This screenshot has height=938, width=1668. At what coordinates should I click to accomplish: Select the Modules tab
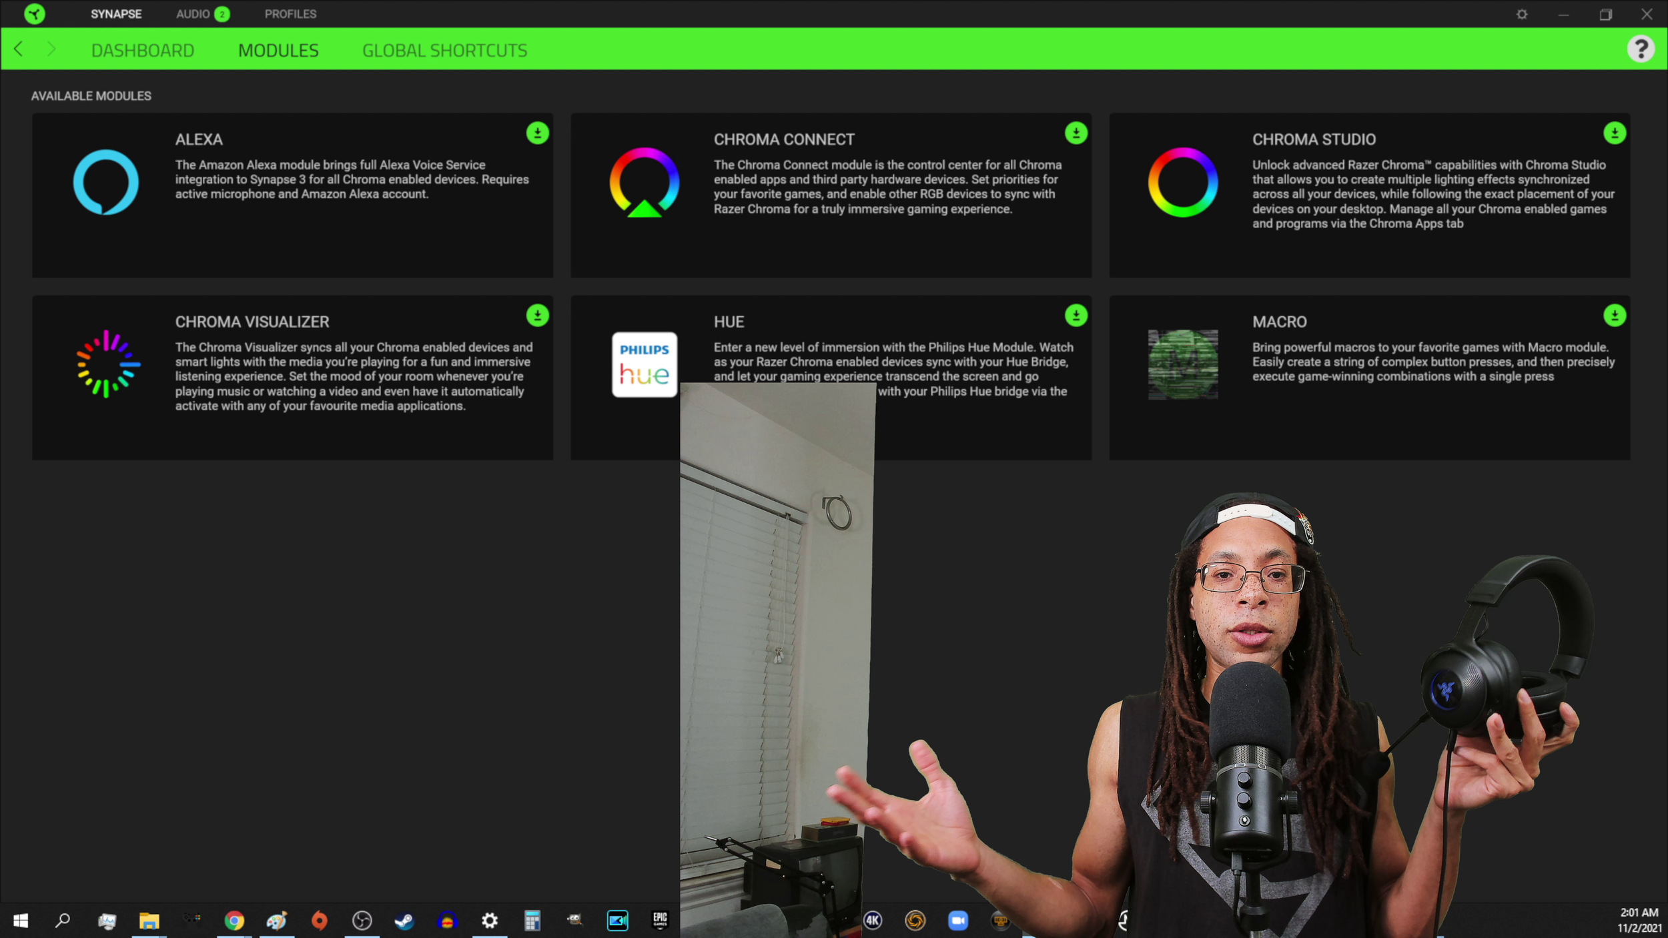coord(278,51)
